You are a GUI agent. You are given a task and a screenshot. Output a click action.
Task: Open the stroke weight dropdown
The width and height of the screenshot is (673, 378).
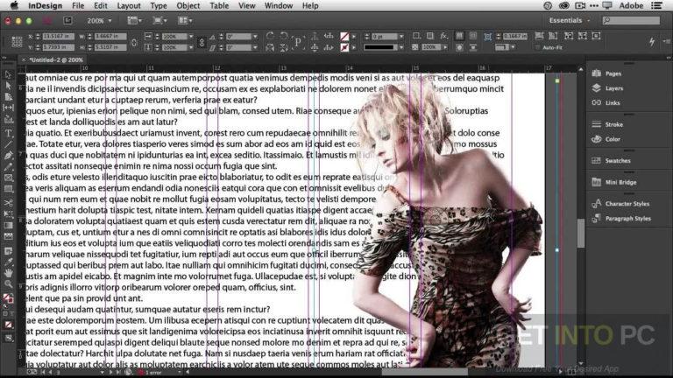click(x=401, y=37)
